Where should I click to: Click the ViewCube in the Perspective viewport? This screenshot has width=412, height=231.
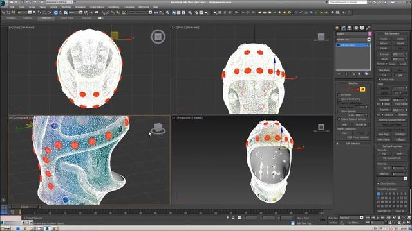tap(321, 128)
